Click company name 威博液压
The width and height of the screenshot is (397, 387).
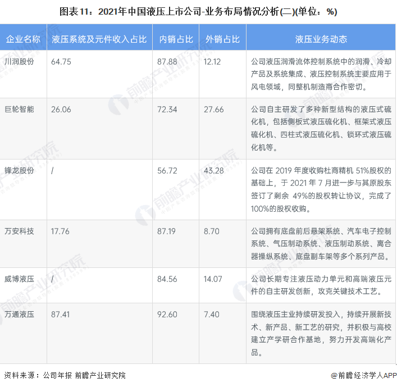[19, 279]
